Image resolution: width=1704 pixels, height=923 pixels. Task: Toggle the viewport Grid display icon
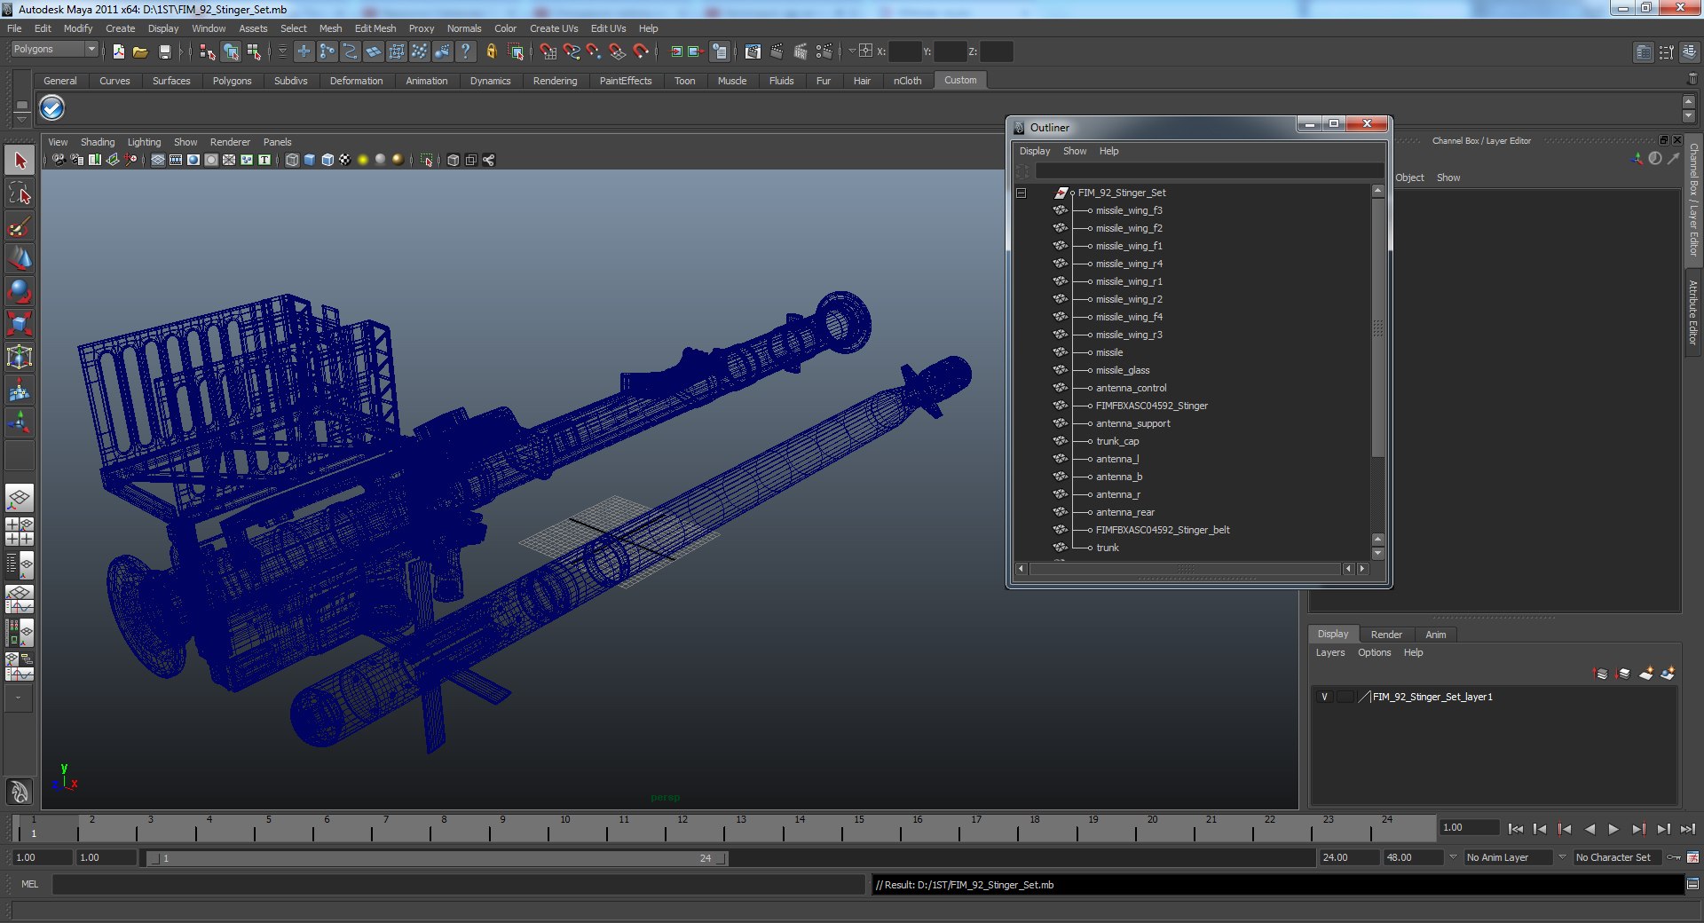158,160
